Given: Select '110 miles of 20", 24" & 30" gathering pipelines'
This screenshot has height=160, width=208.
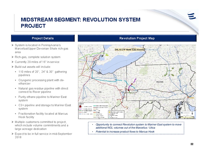Looking at the screenshot, I should (43, 73).
